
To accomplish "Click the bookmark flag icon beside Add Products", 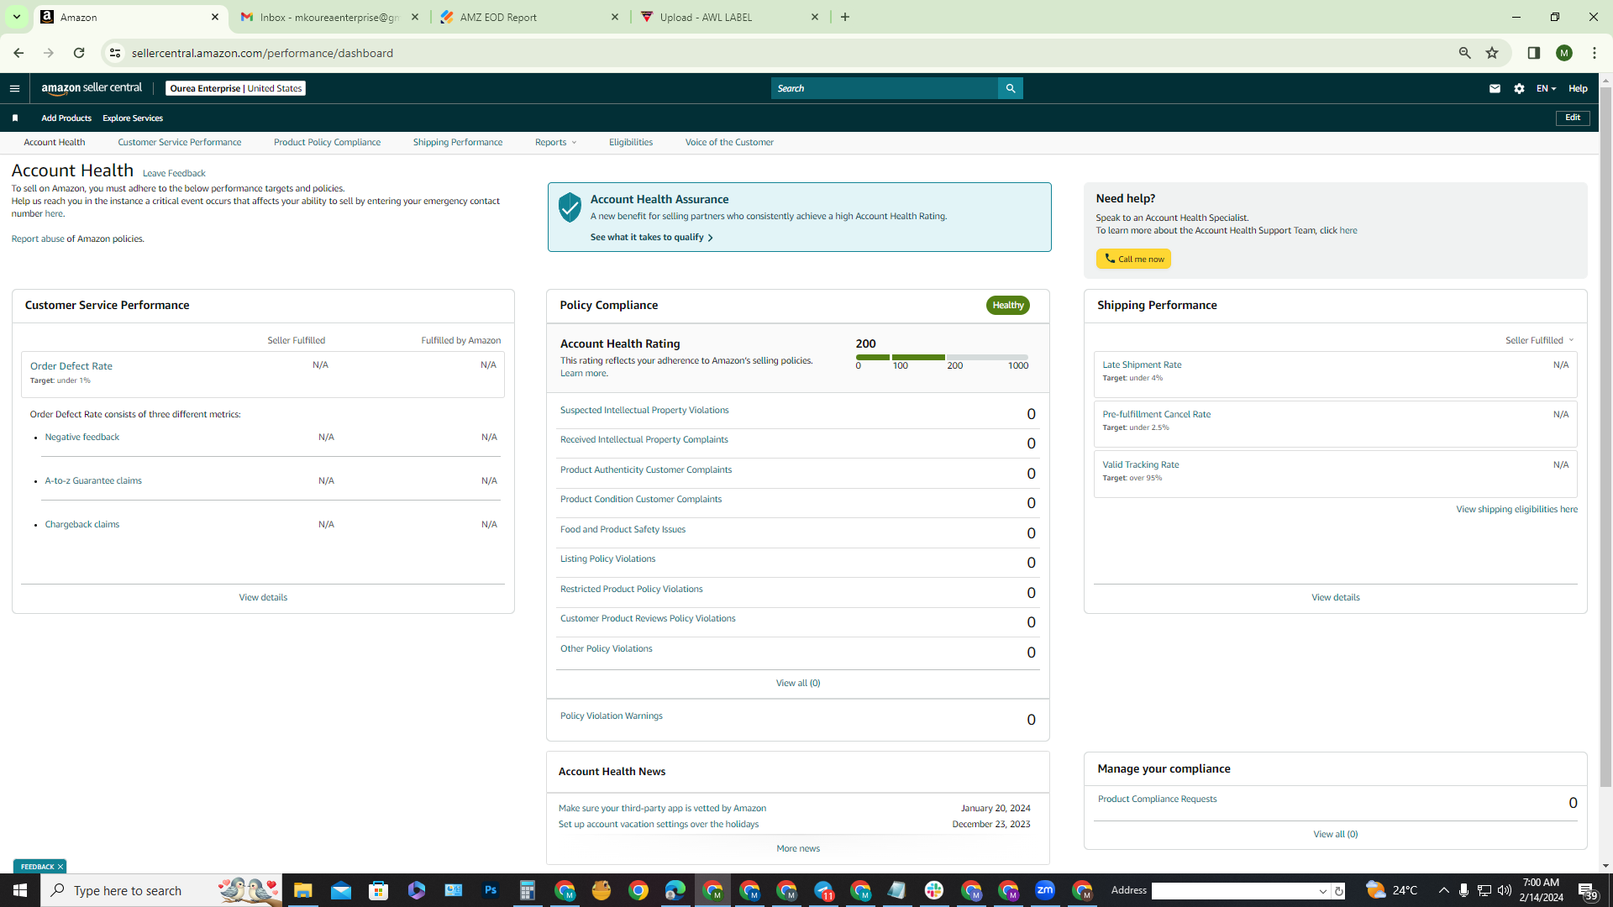I will pos(15,118).
